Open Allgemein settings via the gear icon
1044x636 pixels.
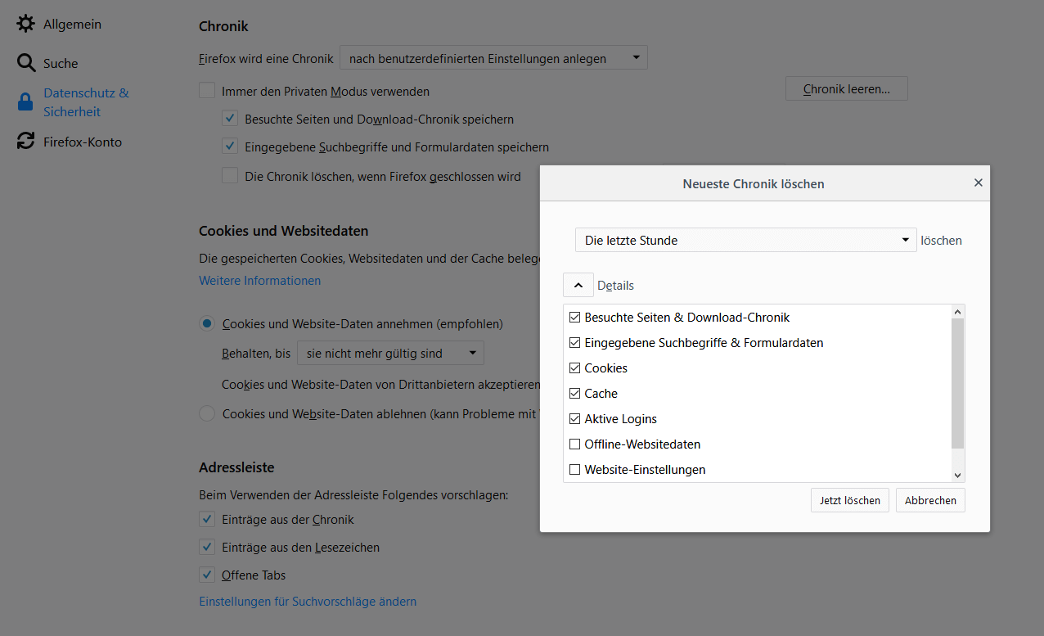coord(26,24)
